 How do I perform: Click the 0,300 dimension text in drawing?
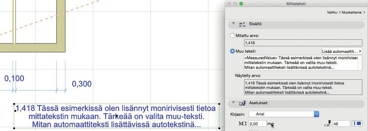(x=82, y=84)
